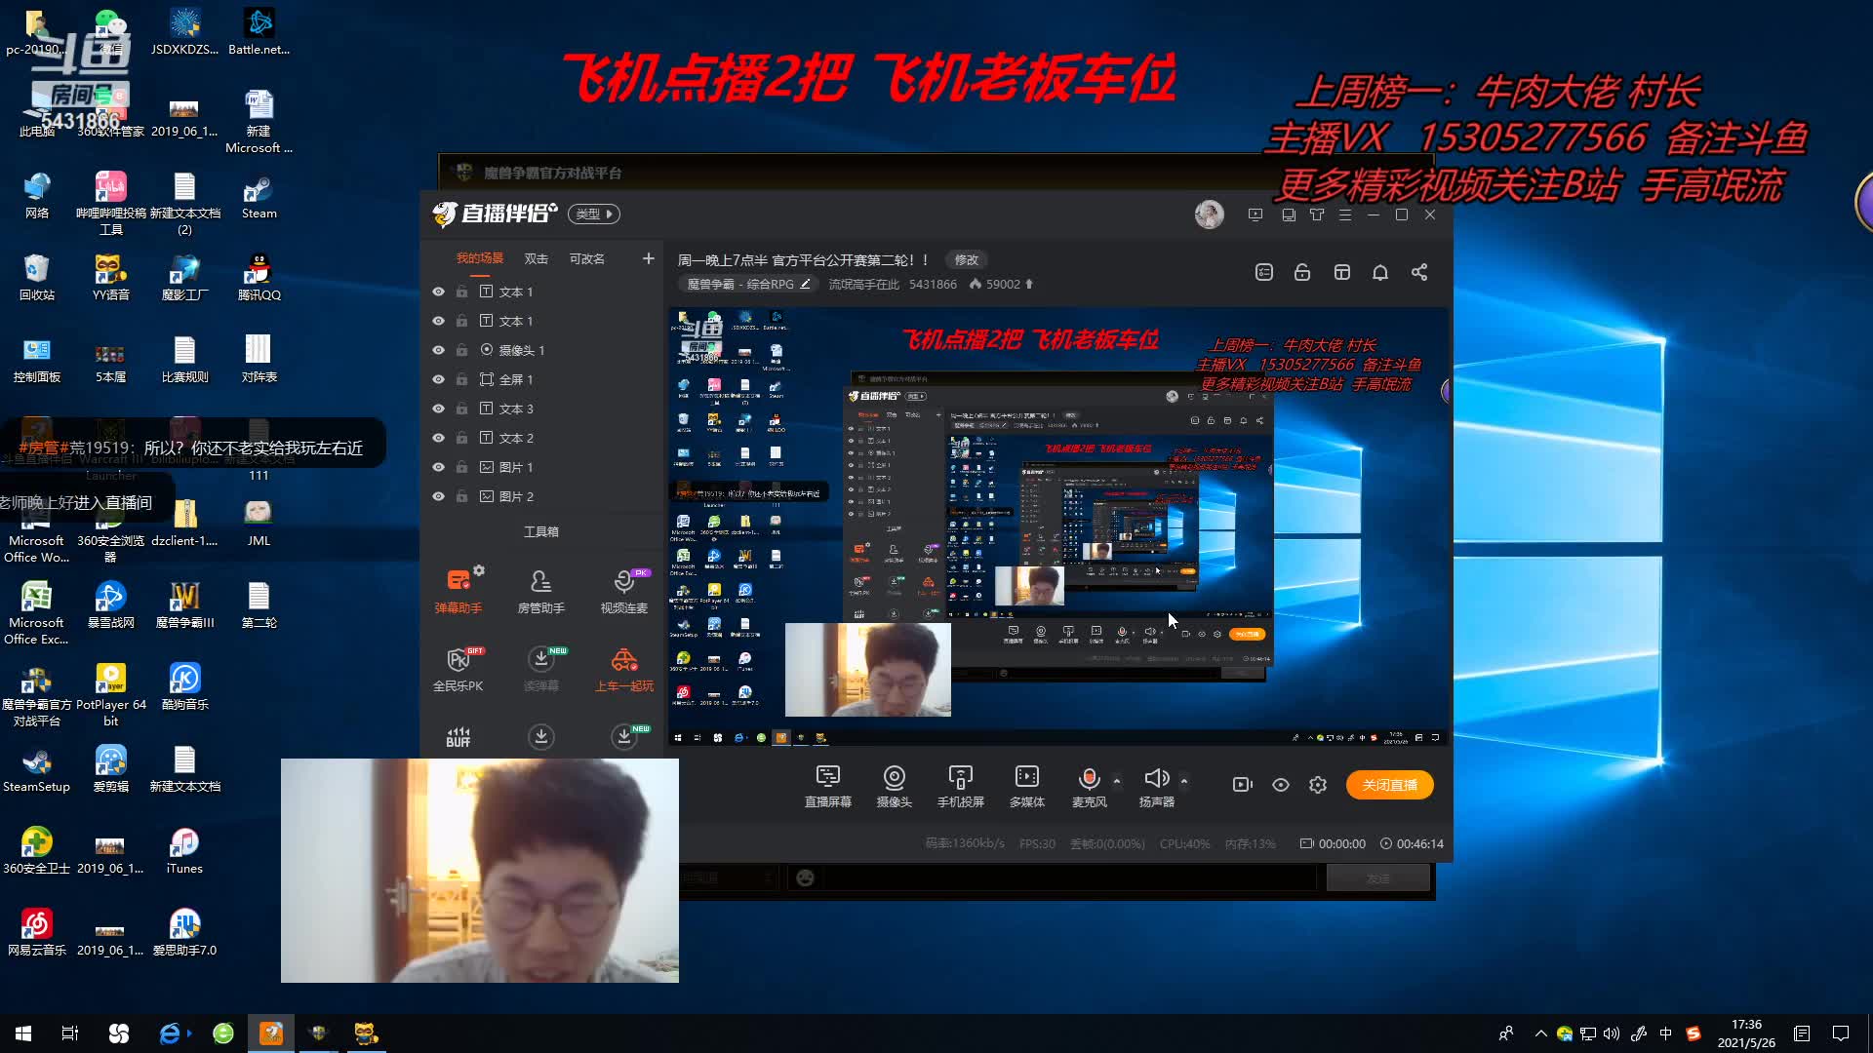
Task: Click the 关闭直播 (Close Stream) button
Action: [x=1388, y=786]
